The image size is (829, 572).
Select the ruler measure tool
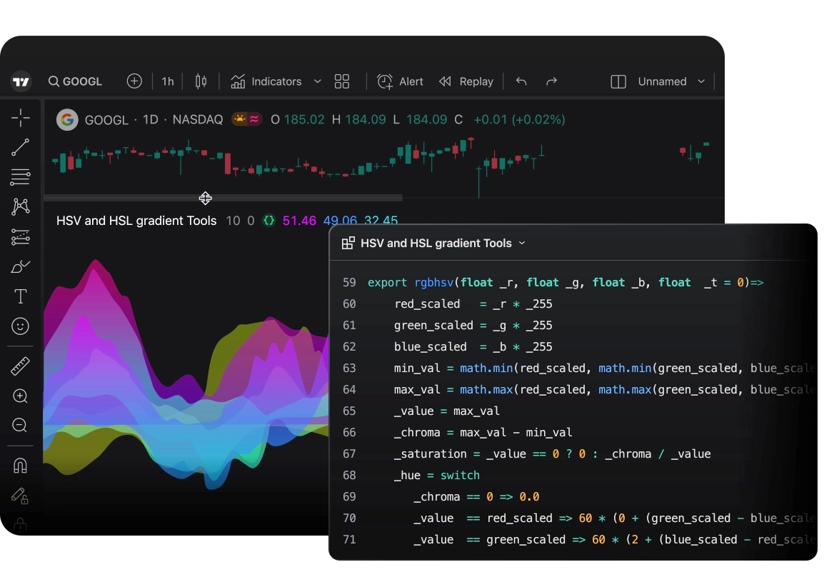tap(20, 367)
